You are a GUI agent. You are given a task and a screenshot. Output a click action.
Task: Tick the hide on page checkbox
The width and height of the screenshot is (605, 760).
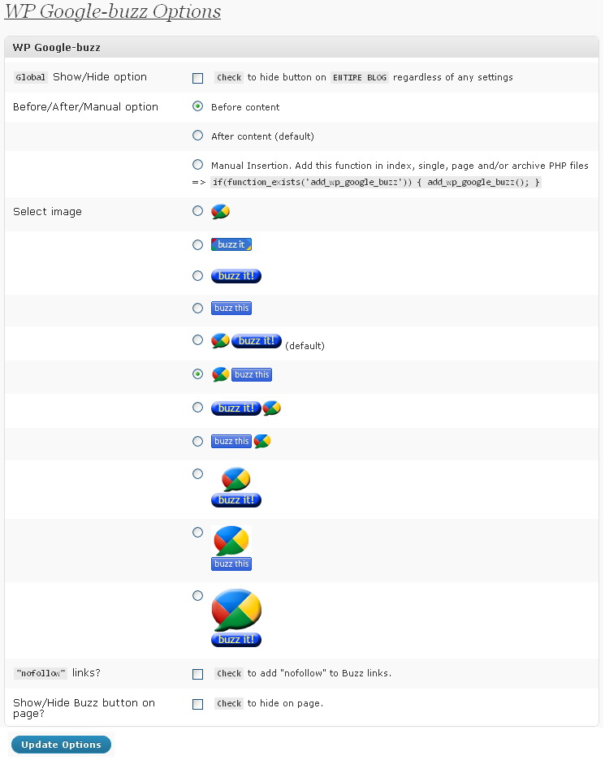point(197,704)
